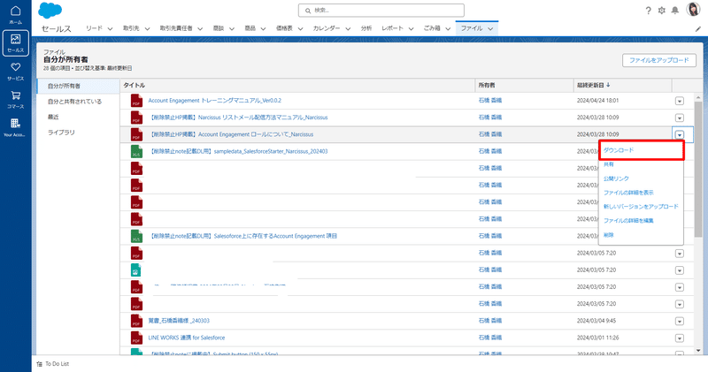The image size is (708, 372).
Task: Select 自分が所有者 filter in left panel
Action: [78, 86]
